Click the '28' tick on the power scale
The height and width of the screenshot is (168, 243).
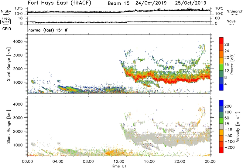click(227, 44)
